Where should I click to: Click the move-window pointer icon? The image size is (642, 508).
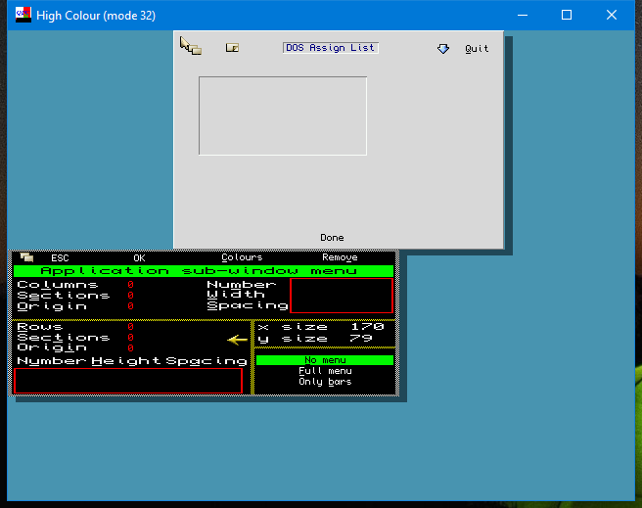191,45
